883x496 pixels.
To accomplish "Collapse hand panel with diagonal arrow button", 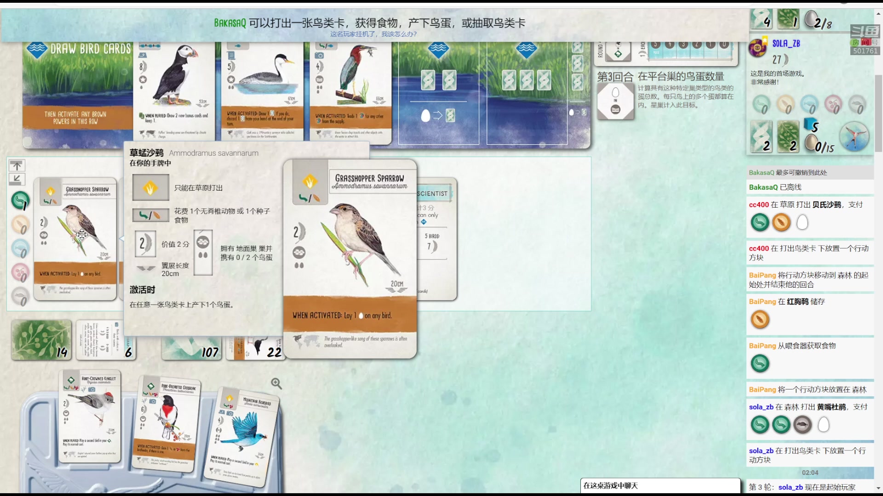I will (x=17, y=179).
